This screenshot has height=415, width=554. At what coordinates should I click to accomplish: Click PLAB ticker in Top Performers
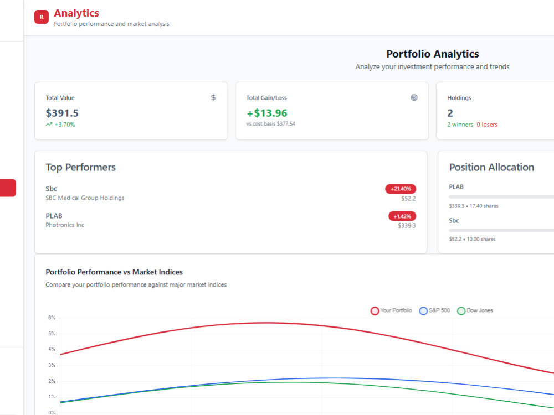(x=54, y=216)
